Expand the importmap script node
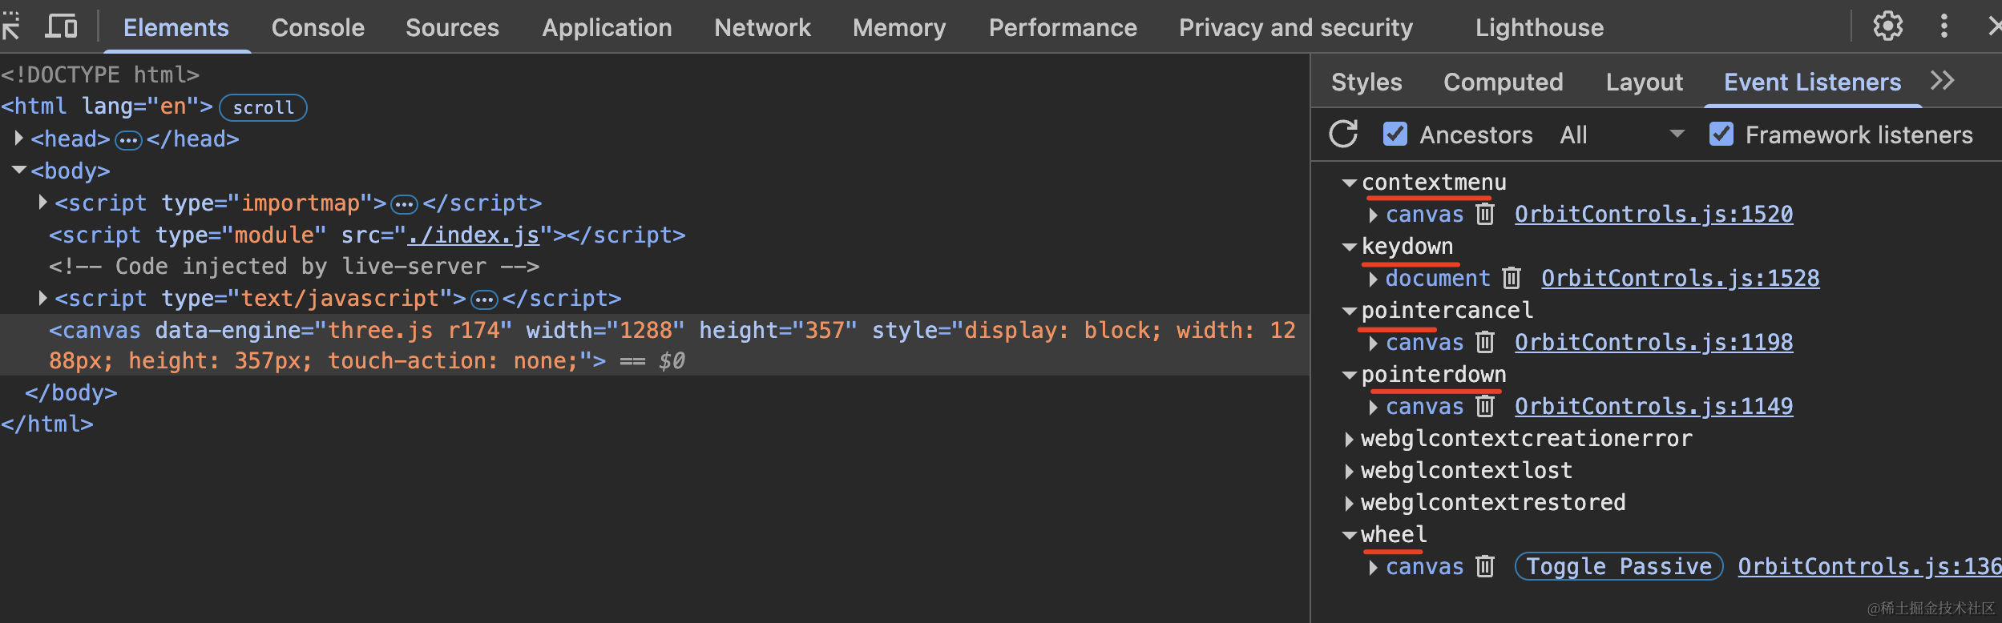Image resolution: width=2002 pixels, height=623 pixels. 42,203
